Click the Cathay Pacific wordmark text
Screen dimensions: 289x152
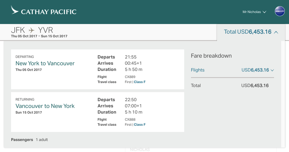49,12
